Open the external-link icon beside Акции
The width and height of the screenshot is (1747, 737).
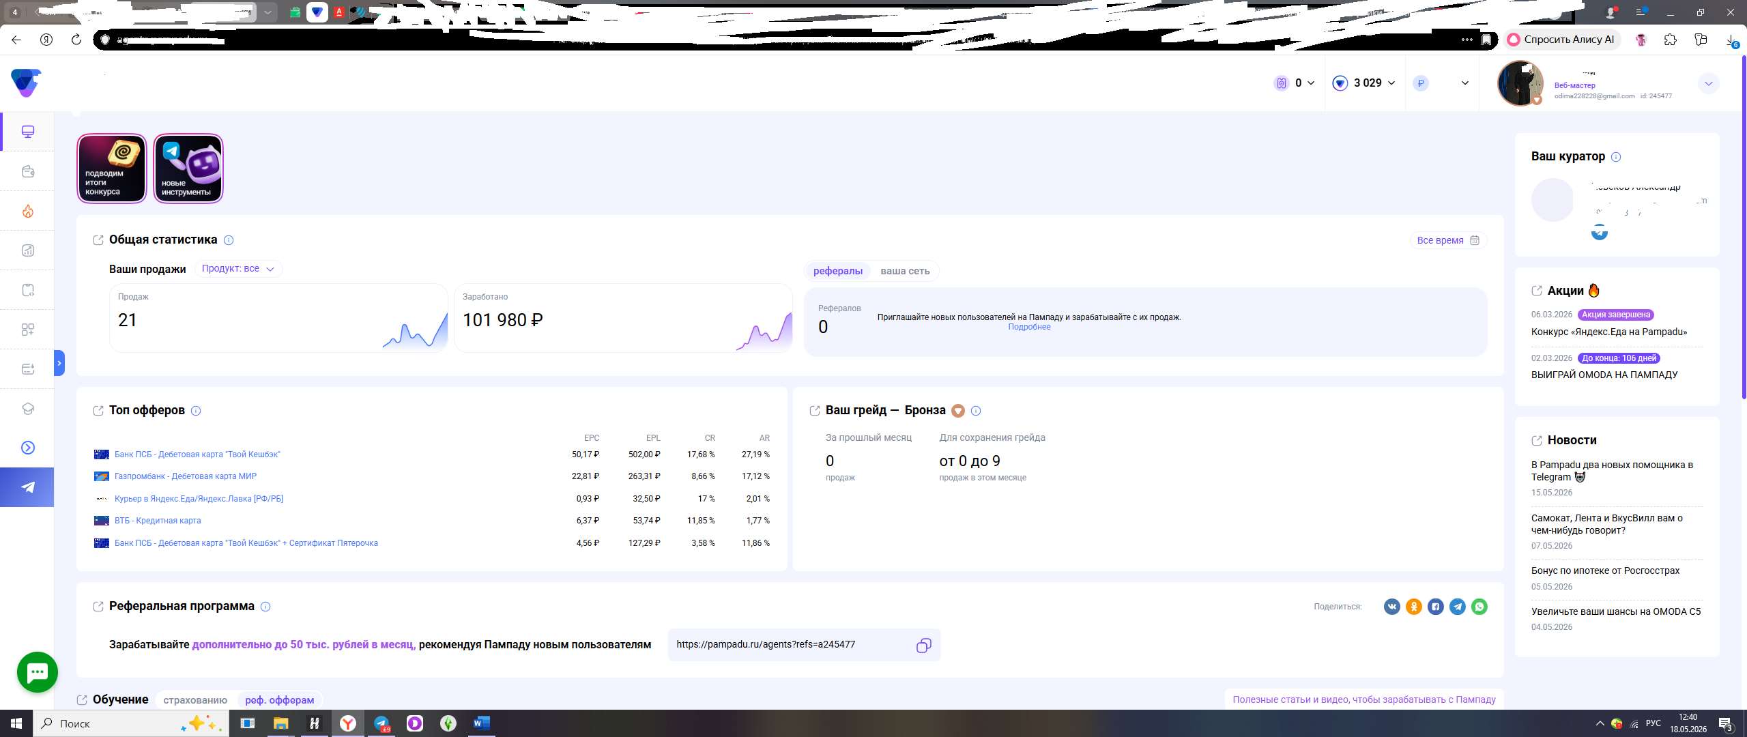point(1537,291)
